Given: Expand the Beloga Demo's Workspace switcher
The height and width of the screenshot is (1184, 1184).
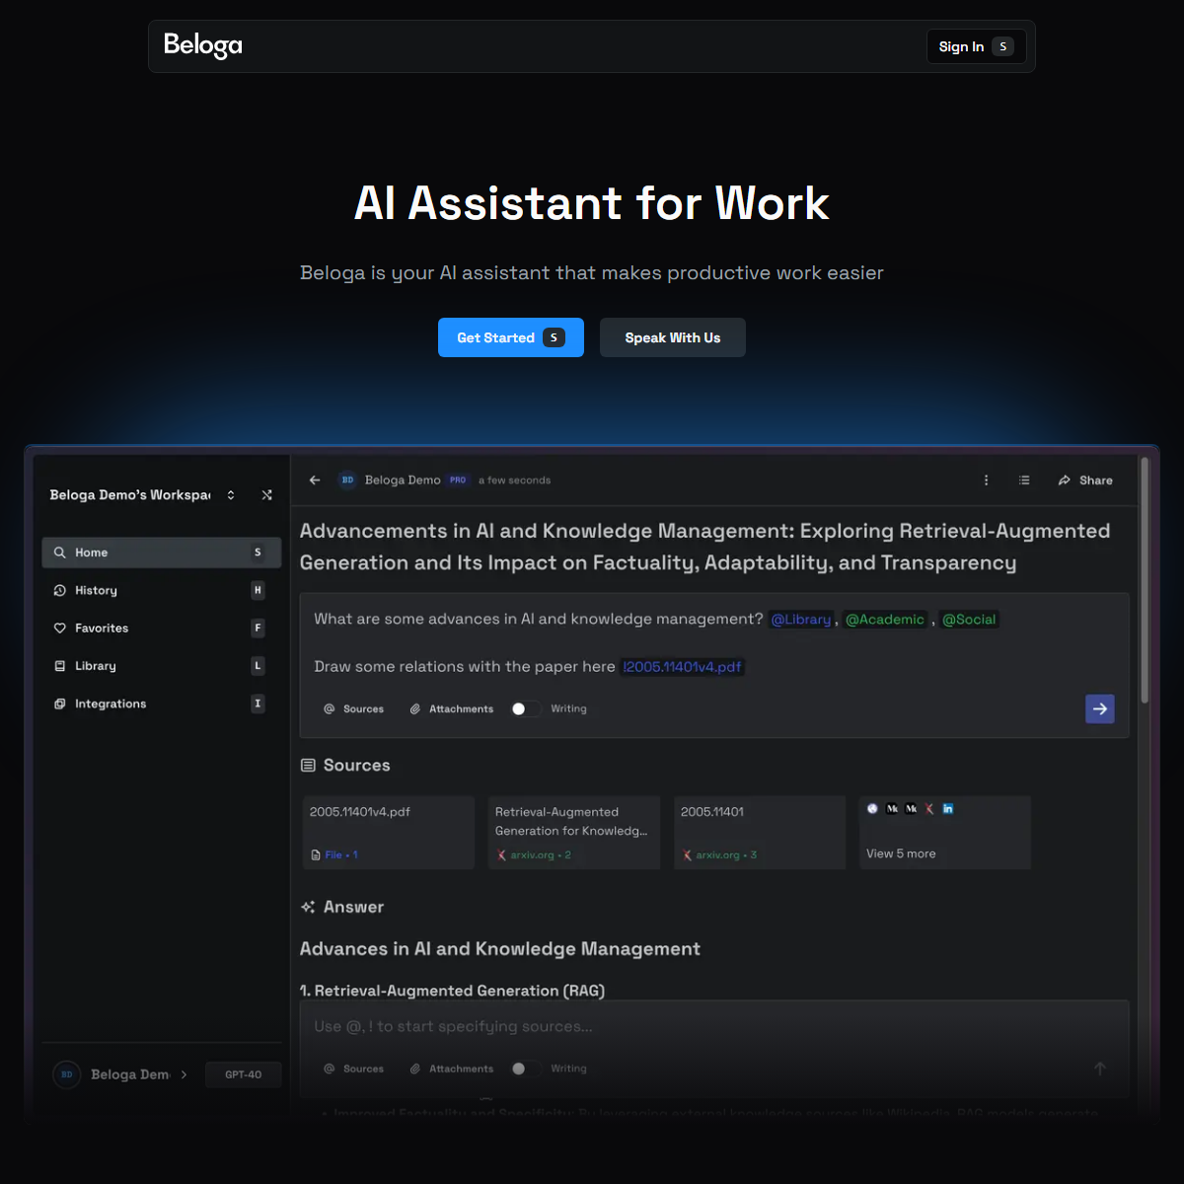Looking at the screenshot, I should point(231,495).
